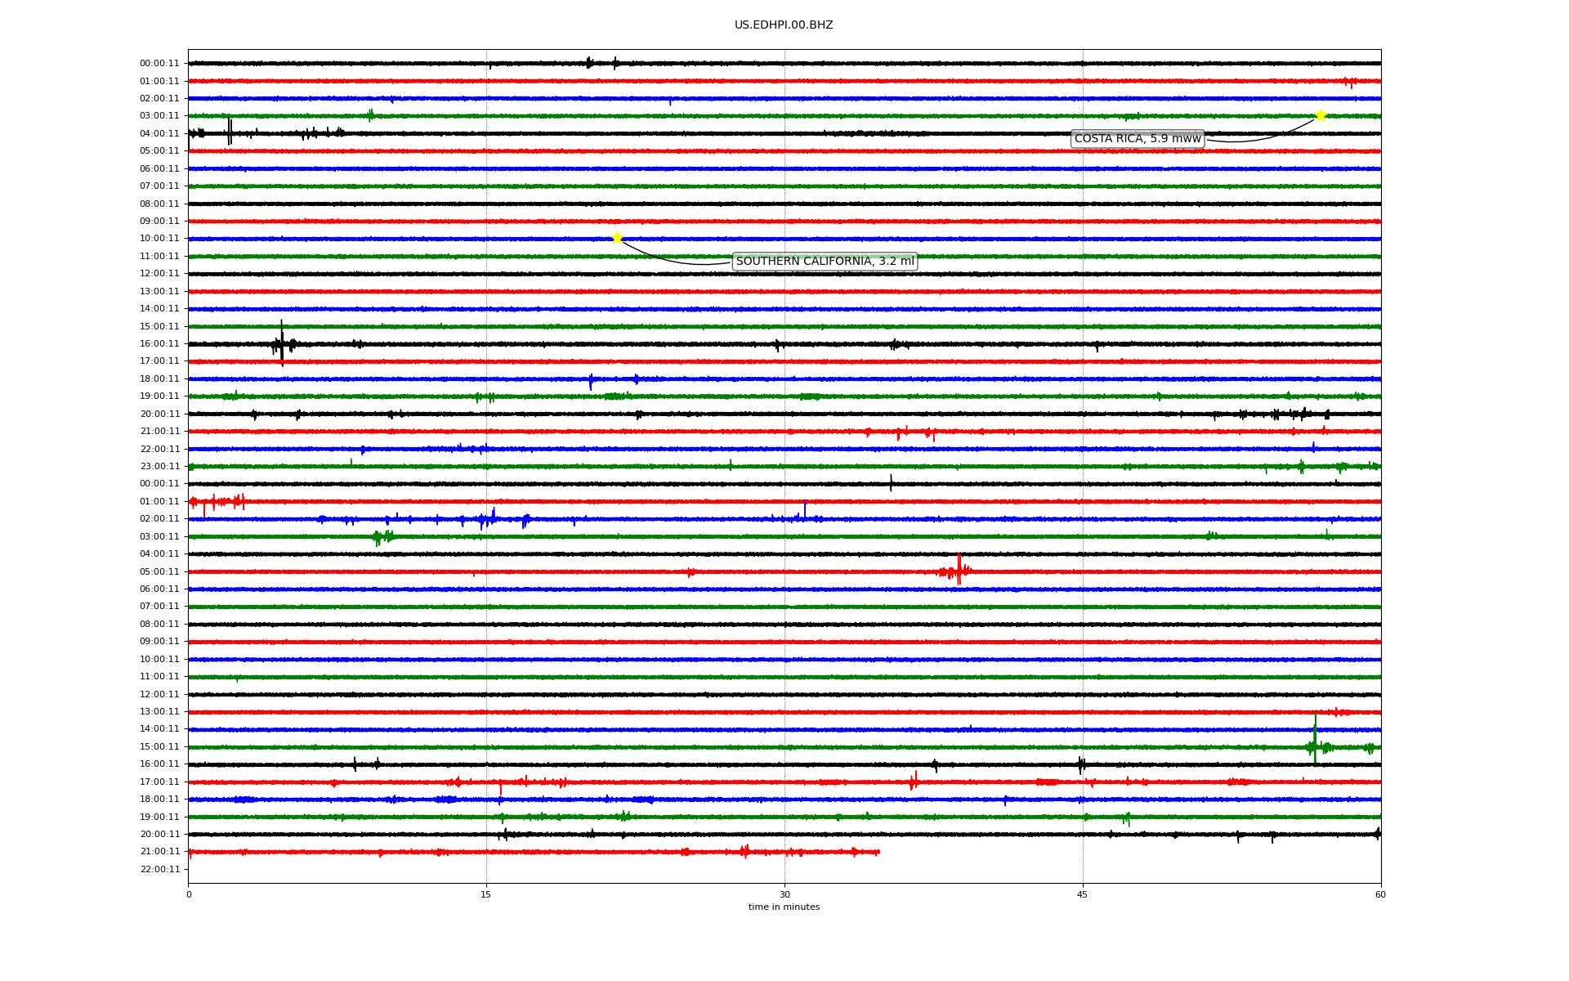Click the 22:00:11 label at the bottom
This screenshot has width=1569, height=981.
(159, 869)
